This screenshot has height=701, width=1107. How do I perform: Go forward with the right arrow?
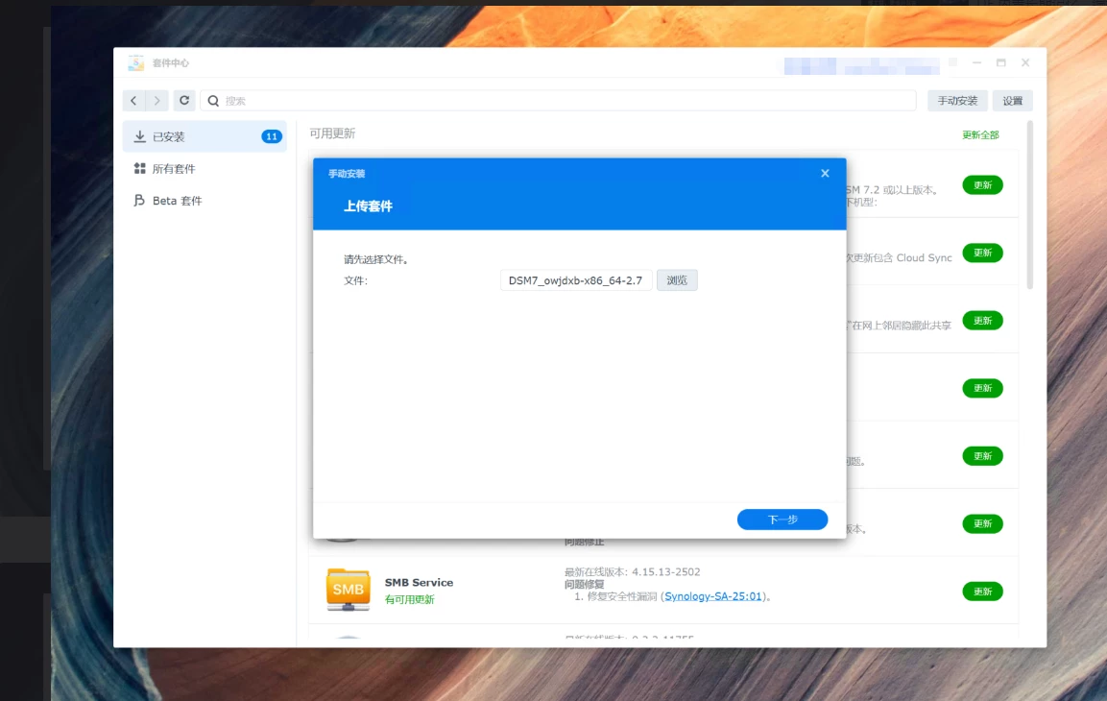[156, 100]
